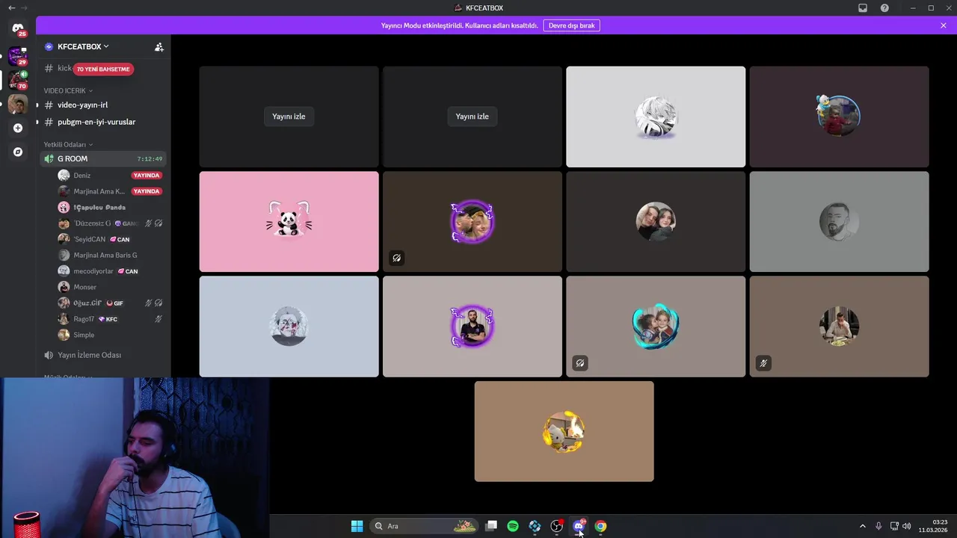Click the taskbar Ara search box

[425, 526]
